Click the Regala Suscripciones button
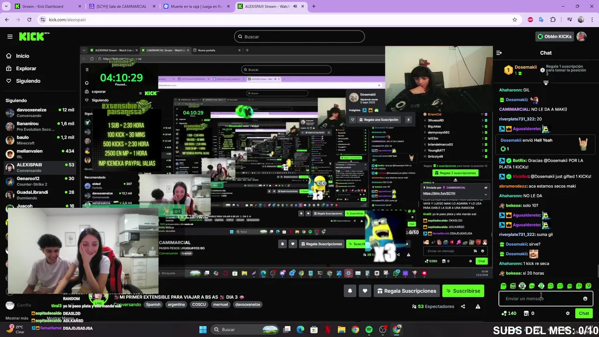Viewport: 599px width, 337px height. point(406,291)
